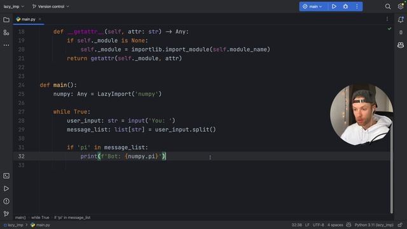Click the main() breadcrumb
This screenshot has height=229, width=407.
click(x=20, y=218)
